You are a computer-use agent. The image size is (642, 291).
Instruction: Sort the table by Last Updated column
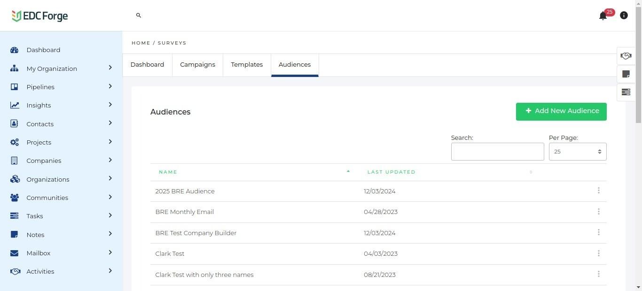(391, 172)
